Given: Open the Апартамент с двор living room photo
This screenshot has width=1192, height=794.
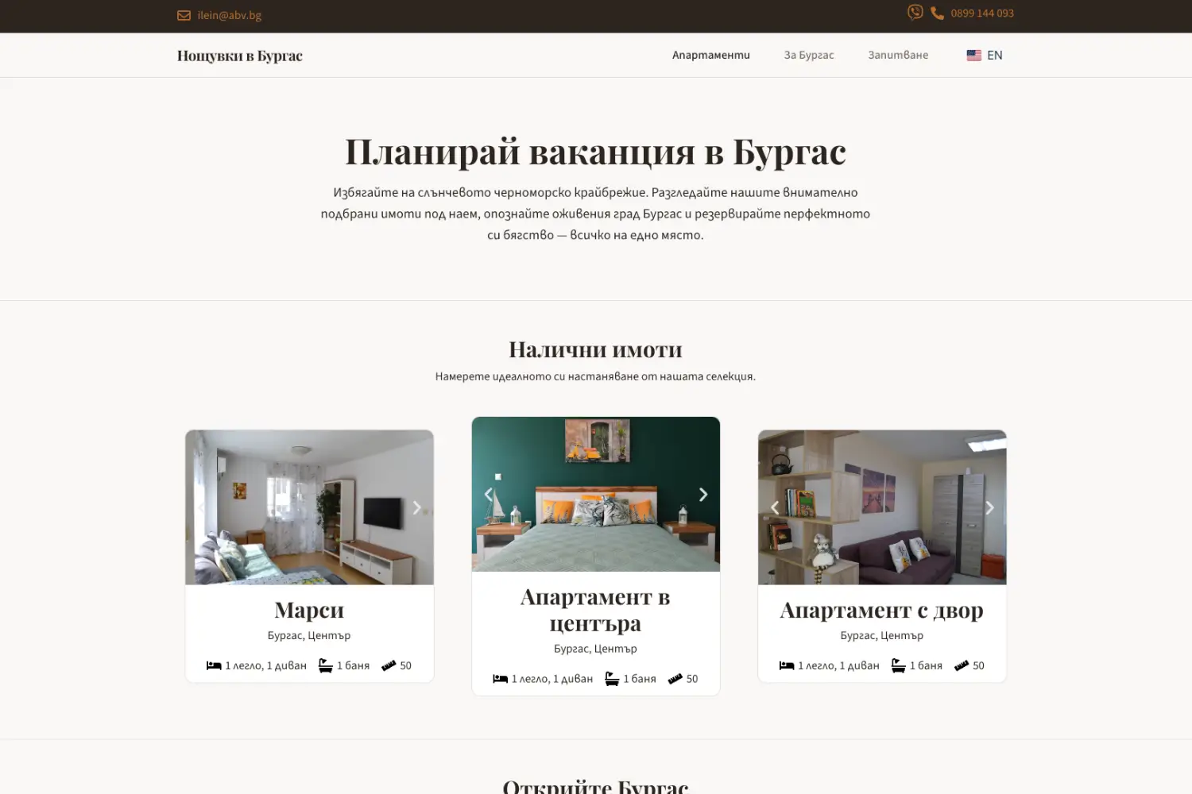Looking at the screenshot, I should coord(882,507).
